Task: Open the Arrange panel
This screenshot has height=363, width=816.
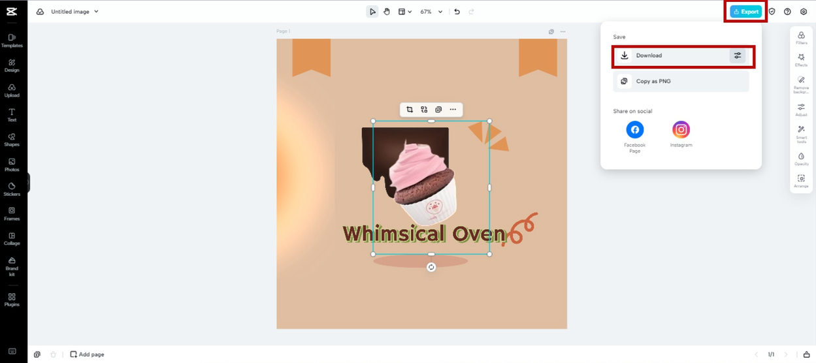Action: 801,181
